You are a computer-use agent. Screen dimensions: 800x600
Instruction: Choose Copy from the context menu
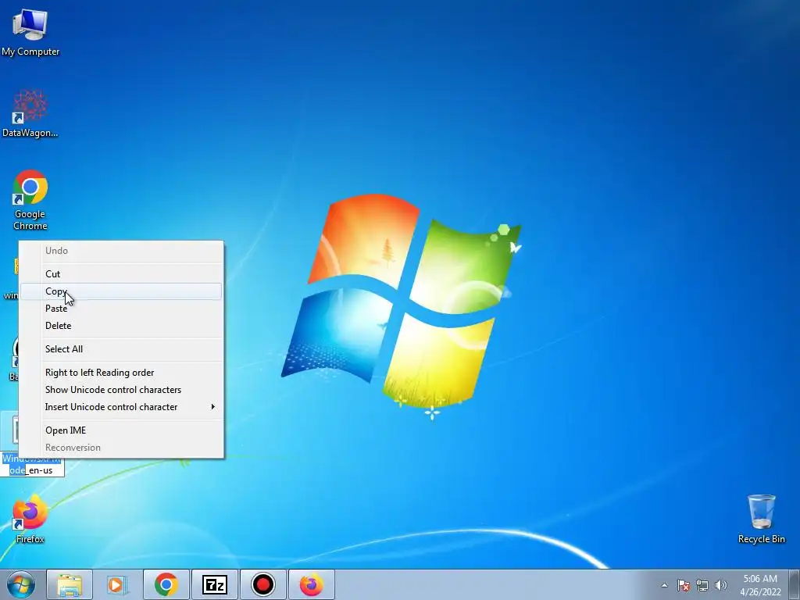[x=121, y=291]
